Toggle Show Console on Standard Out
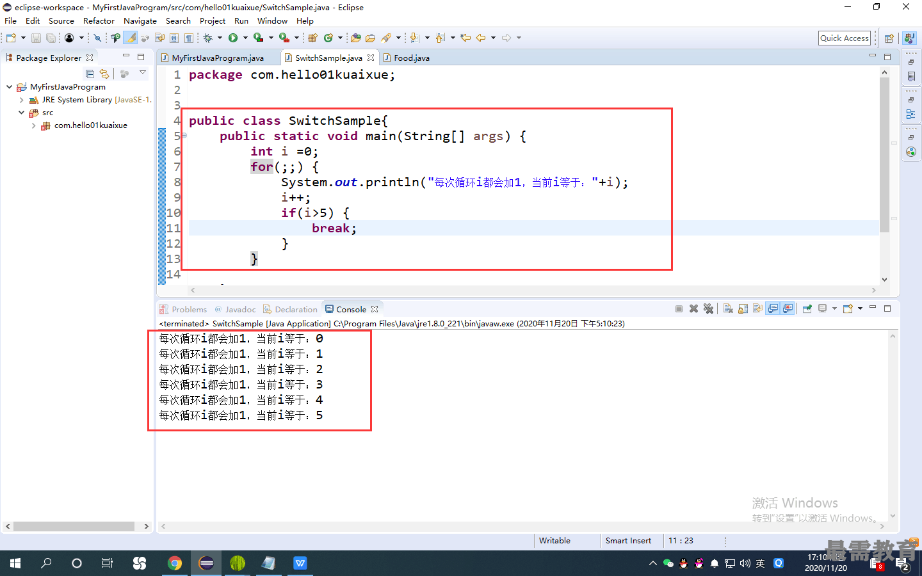This screenshot has width=922, height=576. pyautogui.click(x=773, y=308)
